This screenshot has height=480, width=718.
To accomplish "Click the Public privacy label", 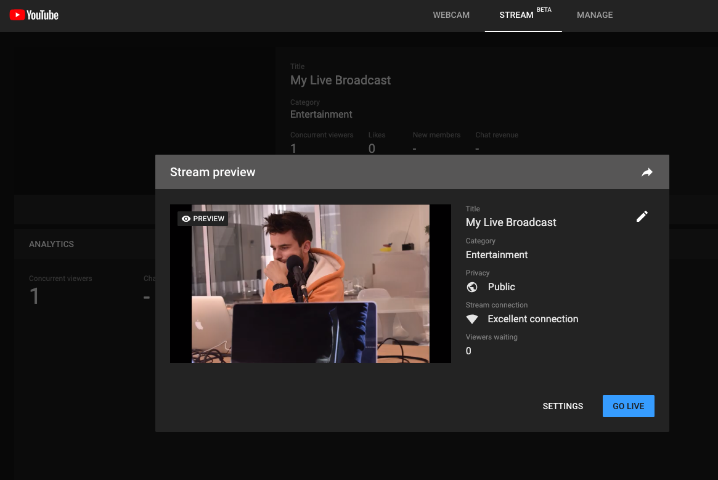I will tap(501, 287).
